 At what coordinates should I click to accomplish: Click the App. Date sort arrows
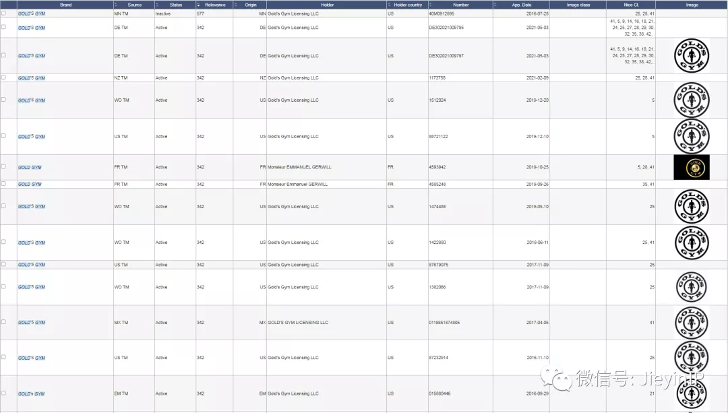495,5
